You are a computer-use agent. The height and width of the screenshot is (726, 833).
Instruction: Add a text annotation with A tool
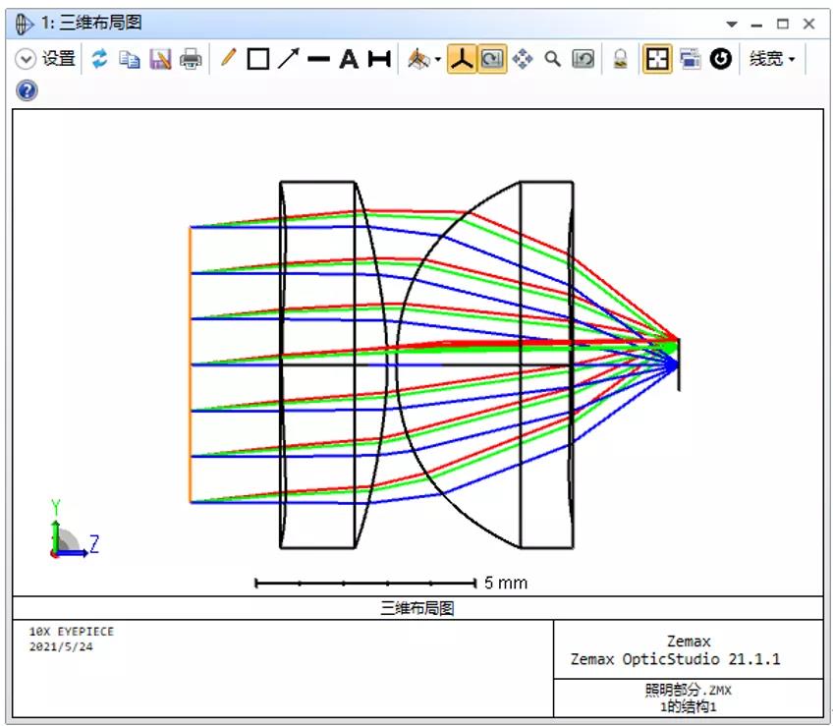[x=349, y=59]
